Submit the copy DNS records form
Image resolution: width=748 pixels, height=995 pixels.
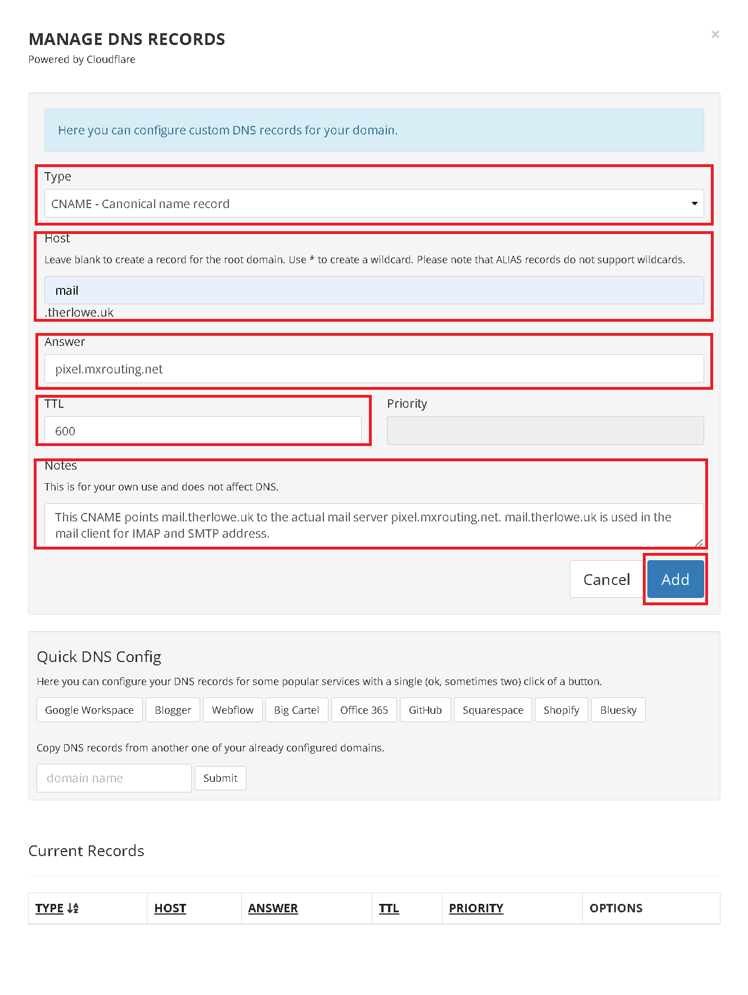[x=220, y=778]
